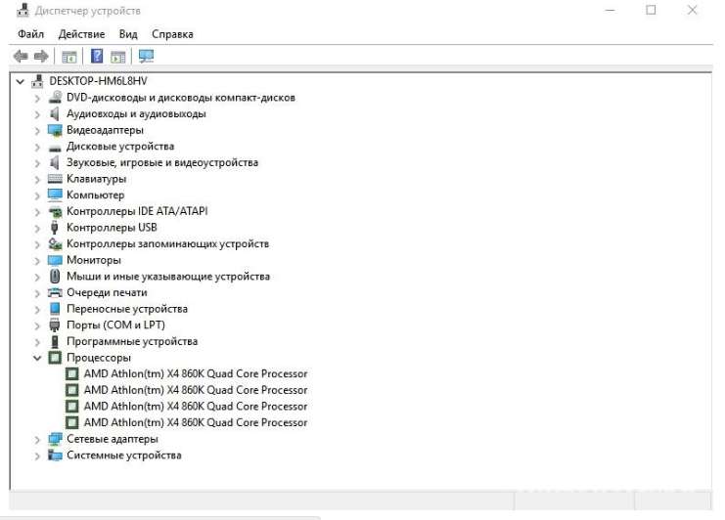Click the Видеоадаптеры display icon
725x520 pixels.
(55, 130)
